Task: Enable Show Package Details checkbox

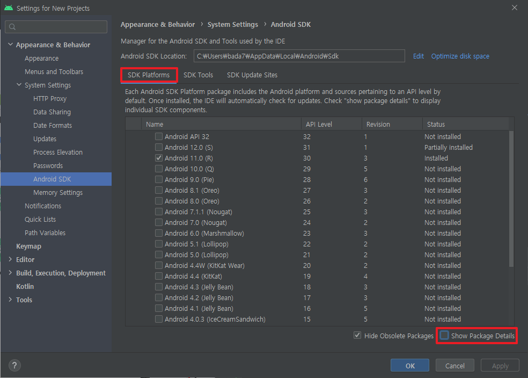Action: pyautogui.click(x=444, y=336)
